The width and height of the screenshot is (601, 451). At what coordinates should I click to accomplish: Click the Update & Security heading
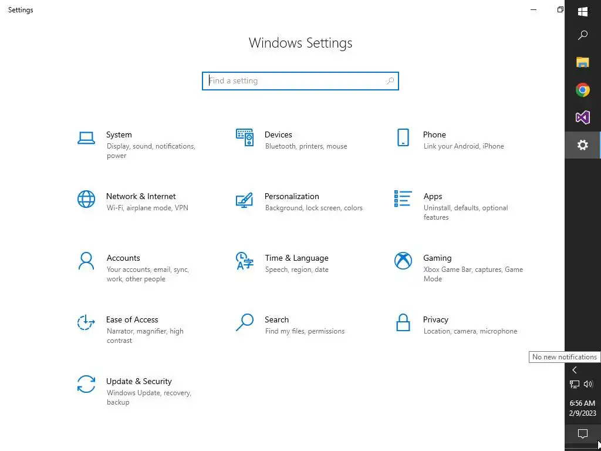(x=139, y=382)
